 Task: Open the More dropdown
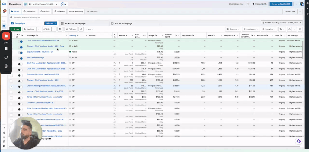point(90,29)
